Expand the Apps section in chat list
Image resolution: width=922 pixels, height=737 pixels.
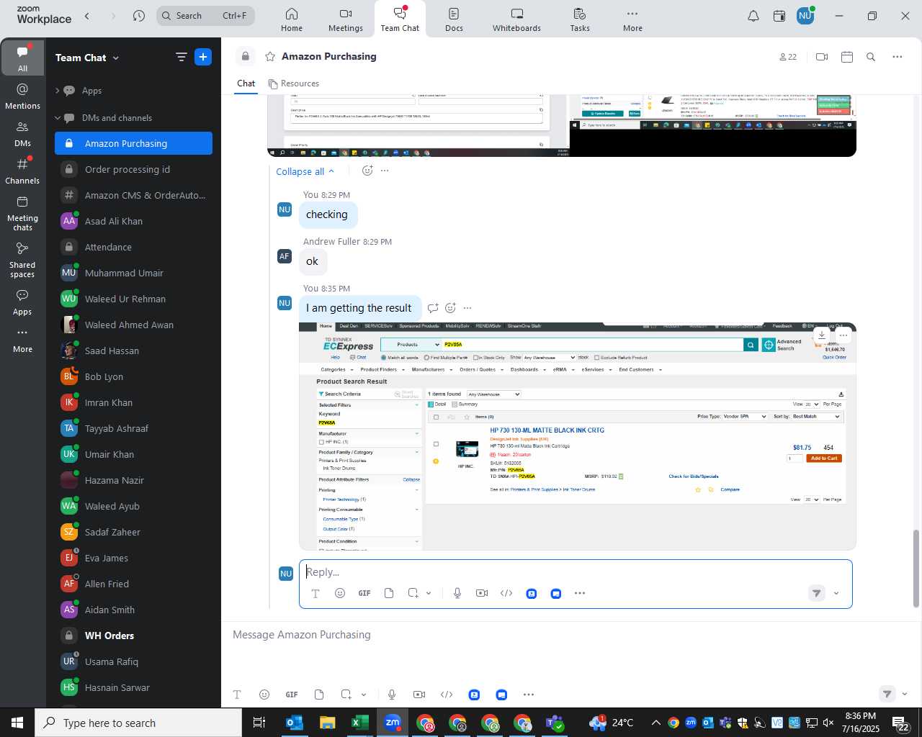pyautogui.click(x=57, y=91)
